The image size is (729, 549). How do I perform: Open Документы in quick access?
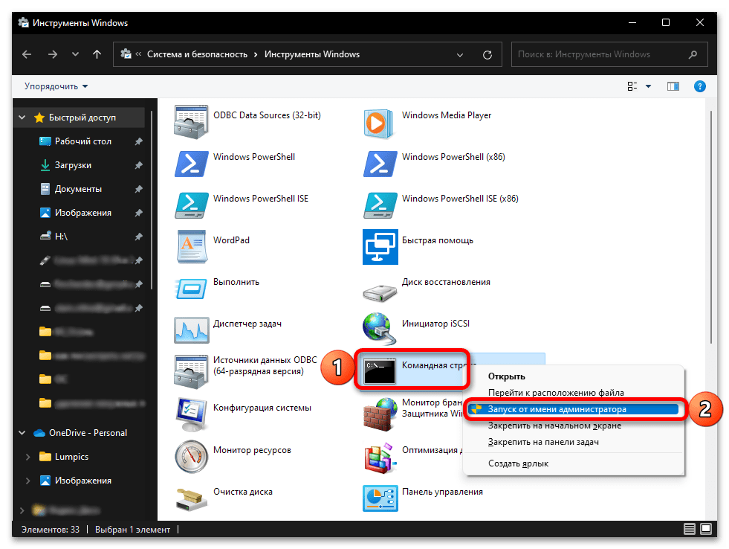coord(78,189)
